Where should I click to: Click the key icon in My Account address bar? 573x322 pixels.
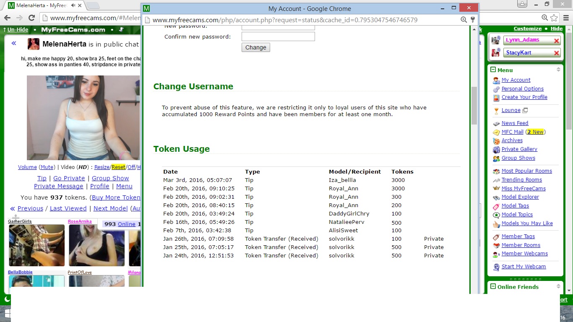point(473,20)
